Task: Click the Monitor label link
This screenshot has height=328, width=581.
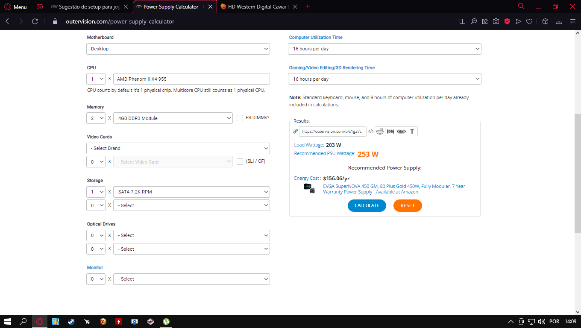Action: point(95,267)
